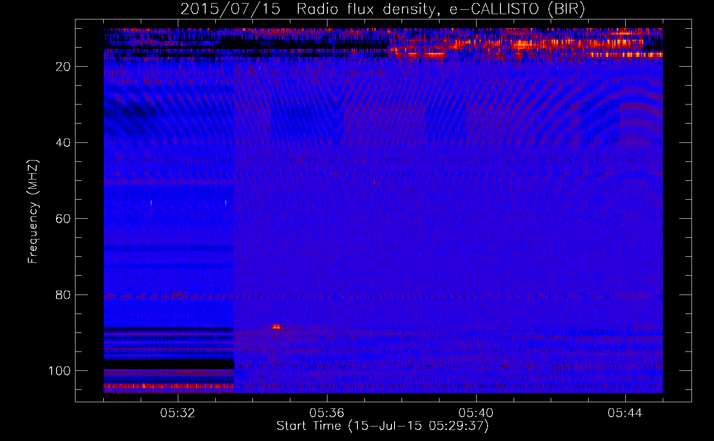Click the 'Start Time (15-Jul-15 05:29:37)' label

[x=383, y=426]
